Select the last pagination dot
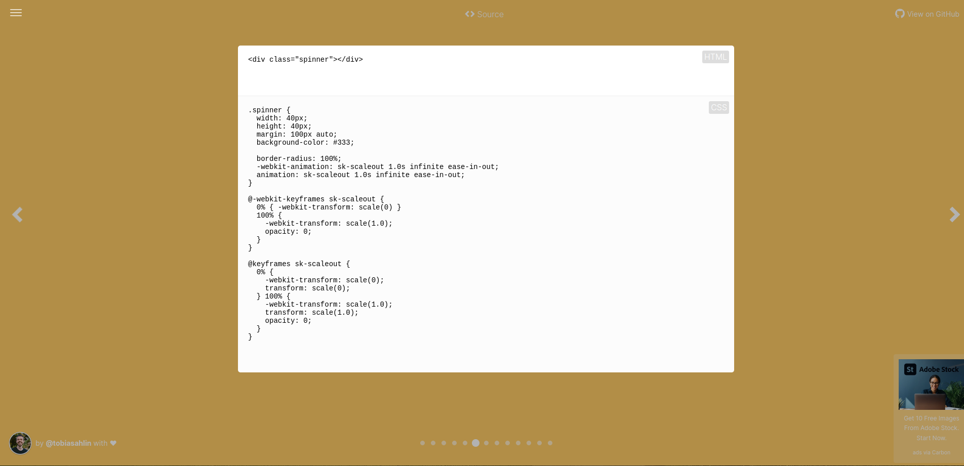The image size is (964, 466). 550,443
